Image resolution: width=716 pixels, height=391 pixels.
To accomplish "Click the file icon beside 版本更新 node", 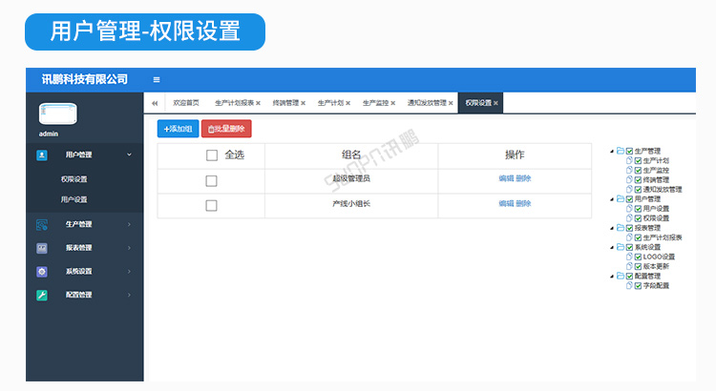I will coord(629,266).
